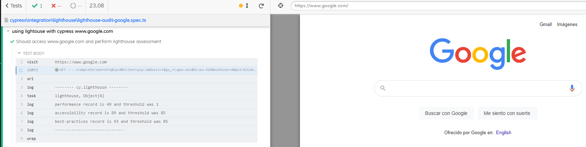Rerun all tests with reload icon
586x147 pixels.
261,6
